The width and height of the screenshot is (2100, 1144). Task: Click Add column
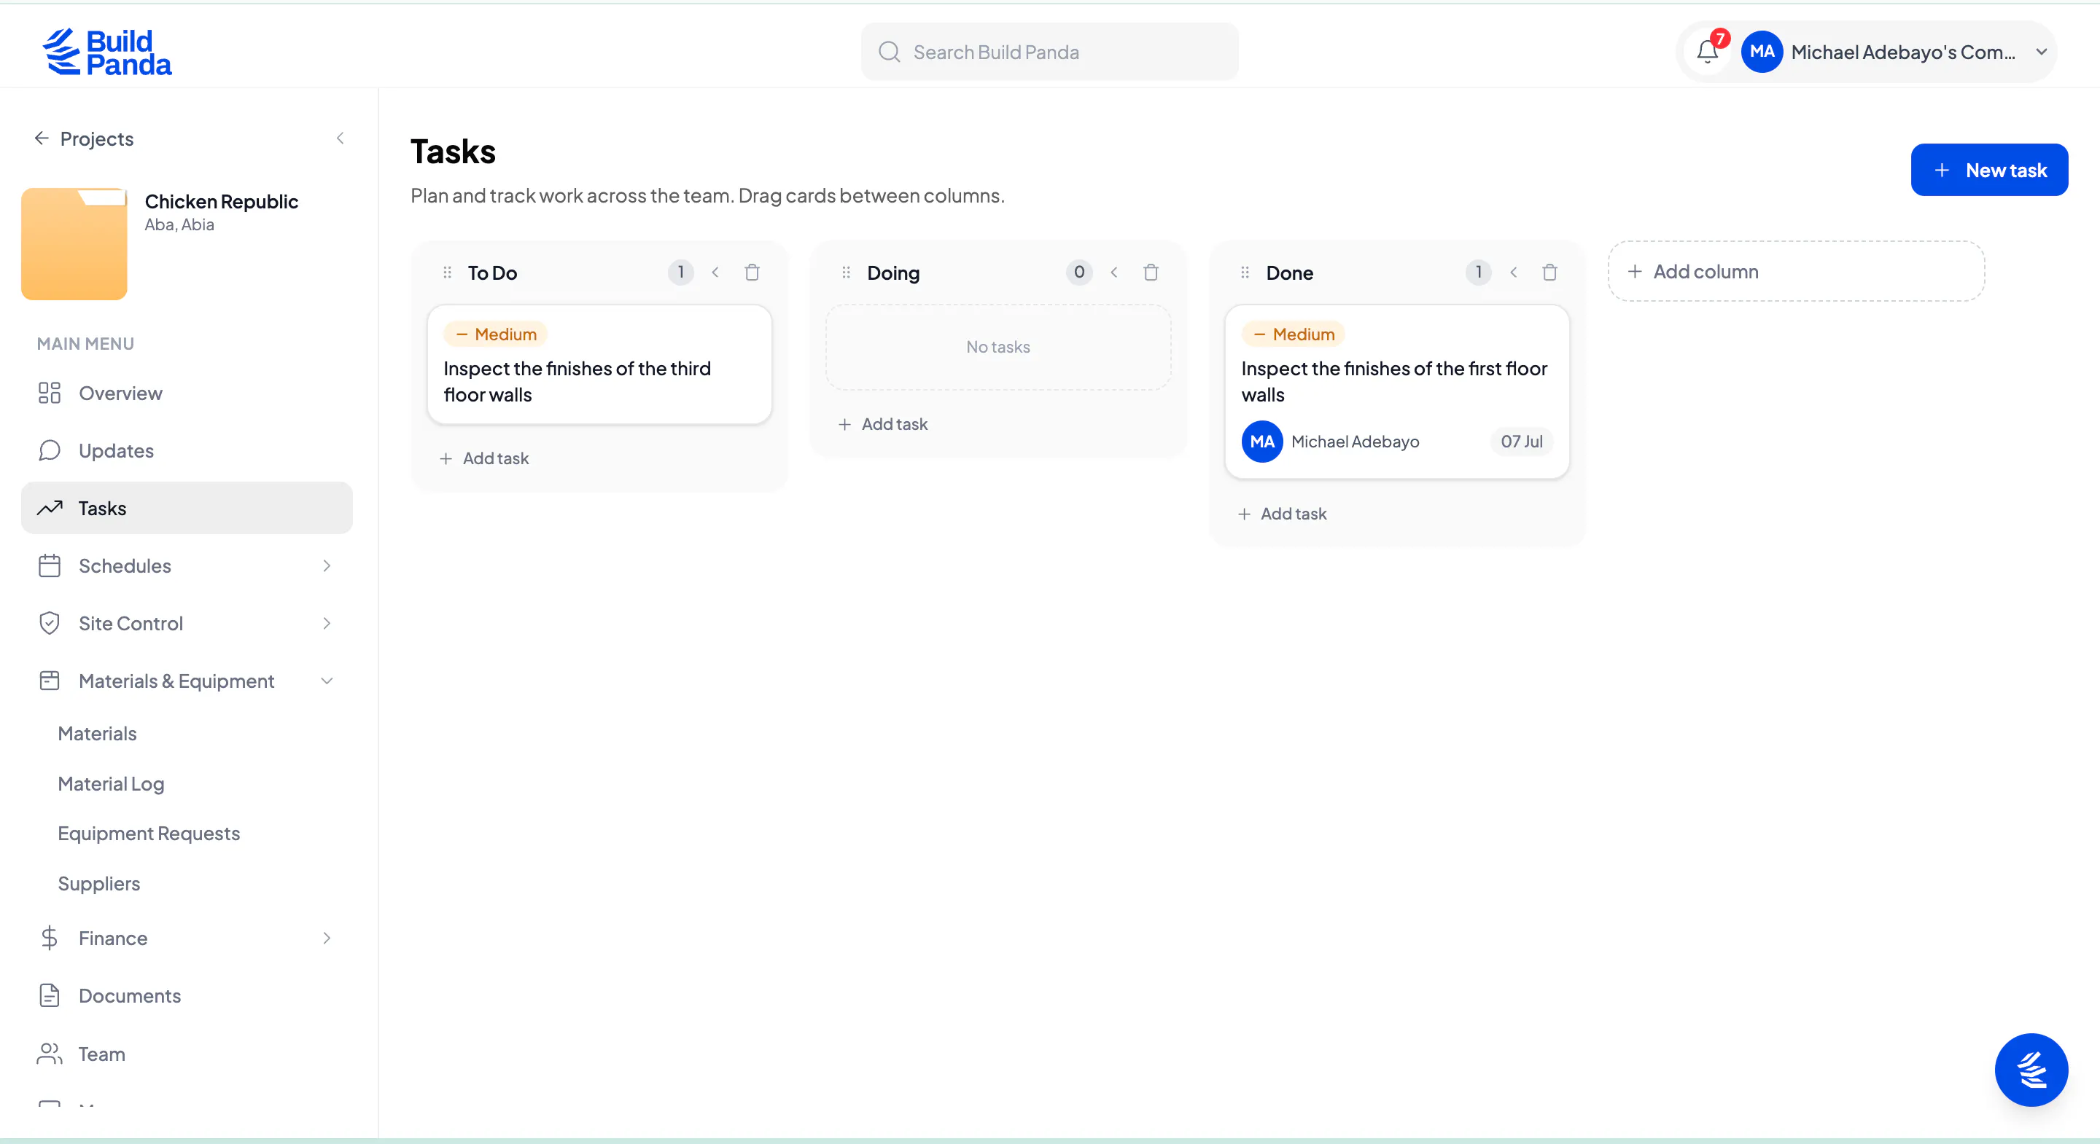click(1795, 270)
